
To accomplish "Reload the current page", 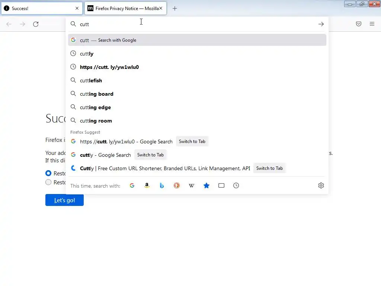I will 36,24.
